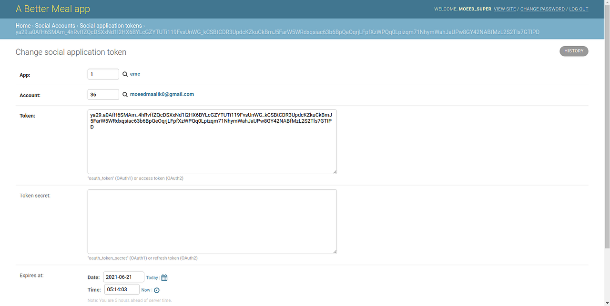Click the scrollbar up arrow
Viewport: 610px width, 306px height.
pos(606,3)
